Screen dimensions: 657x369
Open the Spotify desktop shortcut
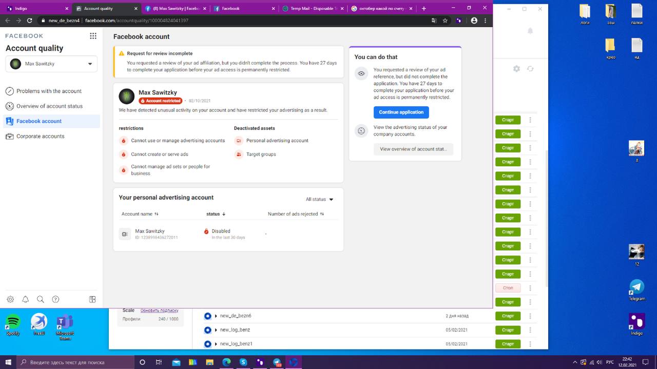point(13,325)
